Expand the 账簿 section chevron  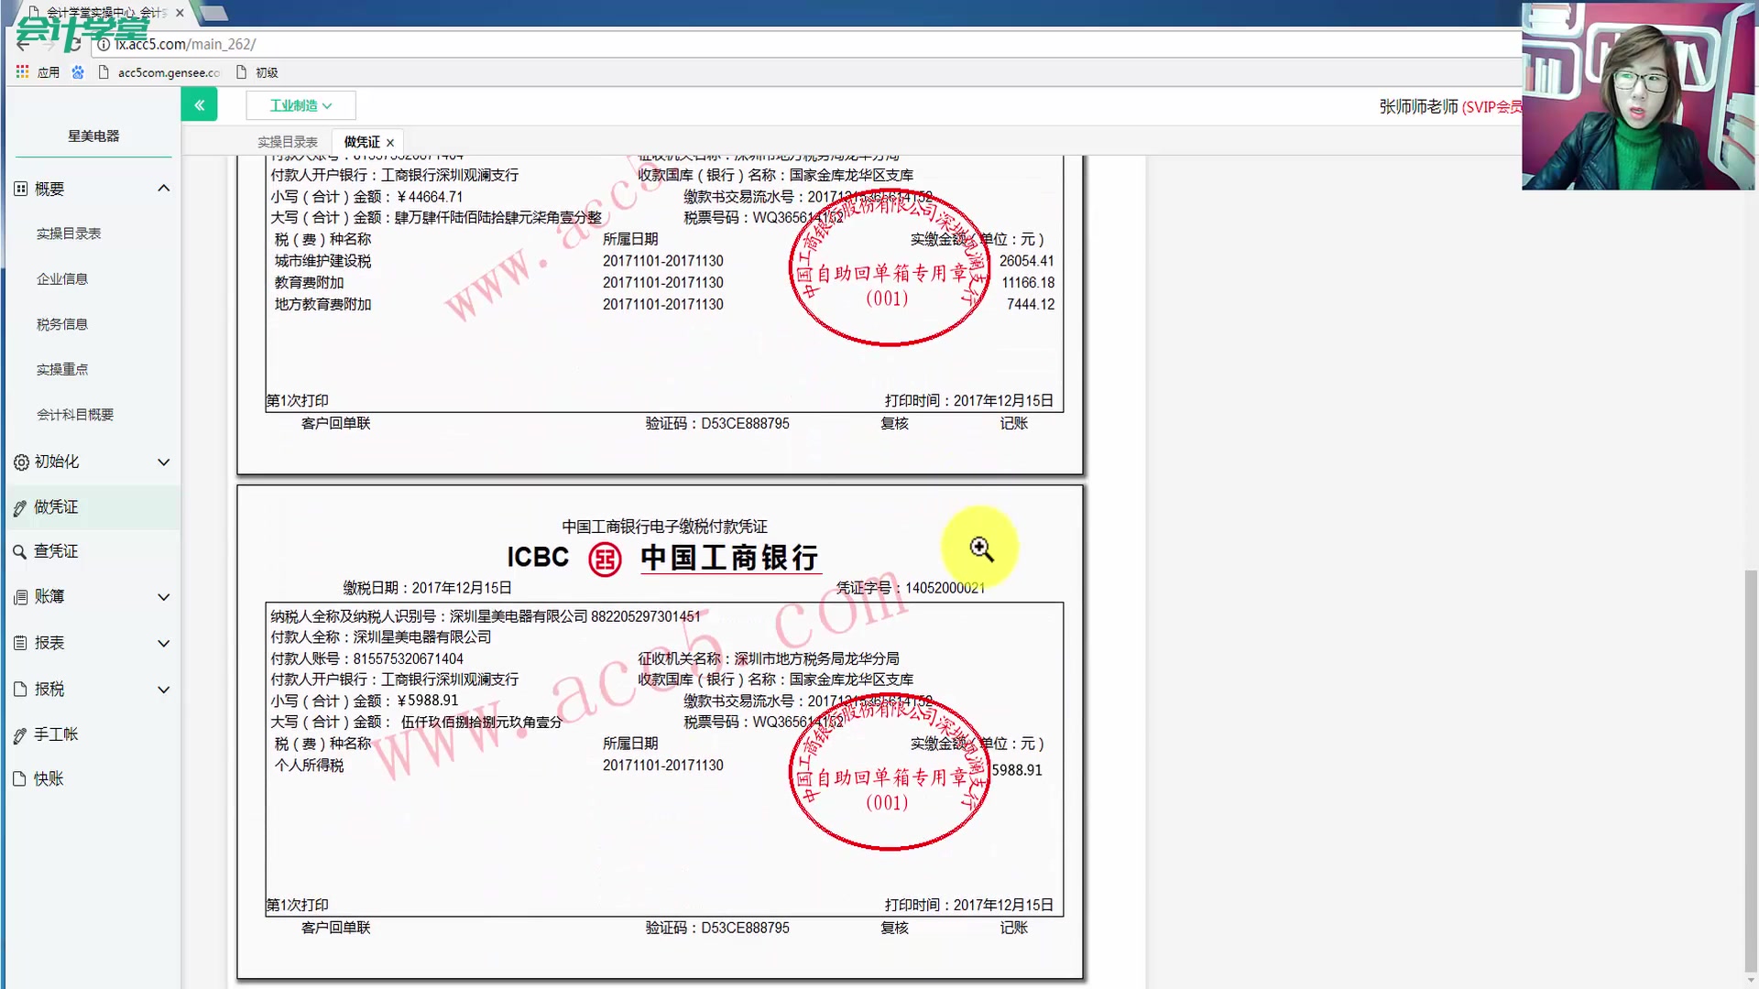point(164,596)
